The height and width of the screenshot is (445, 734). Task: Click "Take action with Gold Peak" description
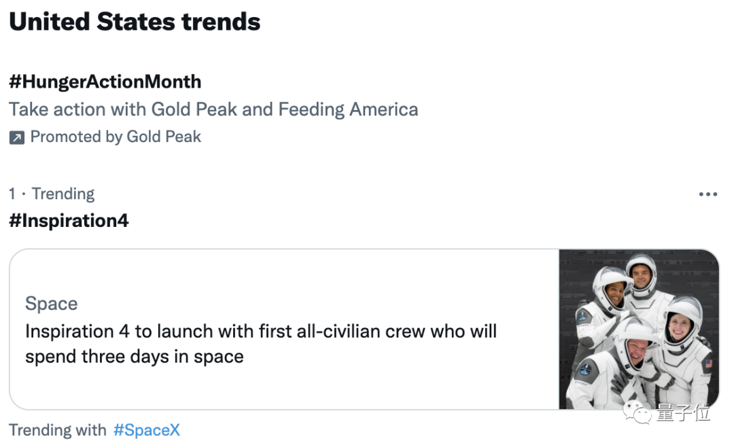(x=213, y=109)
